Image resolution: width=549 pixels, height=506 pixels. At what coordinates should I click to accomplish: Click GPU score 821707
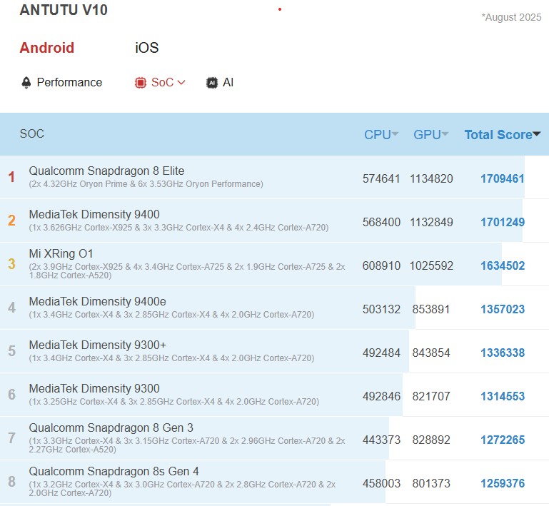point(431,397)
